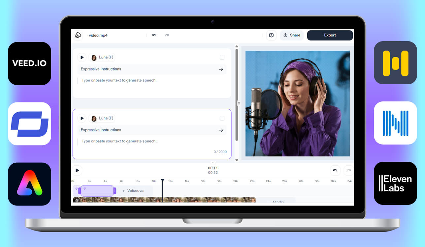Jump to the 22s mark on the ruler
Screen dimensions: 425x247
point(252,181)
